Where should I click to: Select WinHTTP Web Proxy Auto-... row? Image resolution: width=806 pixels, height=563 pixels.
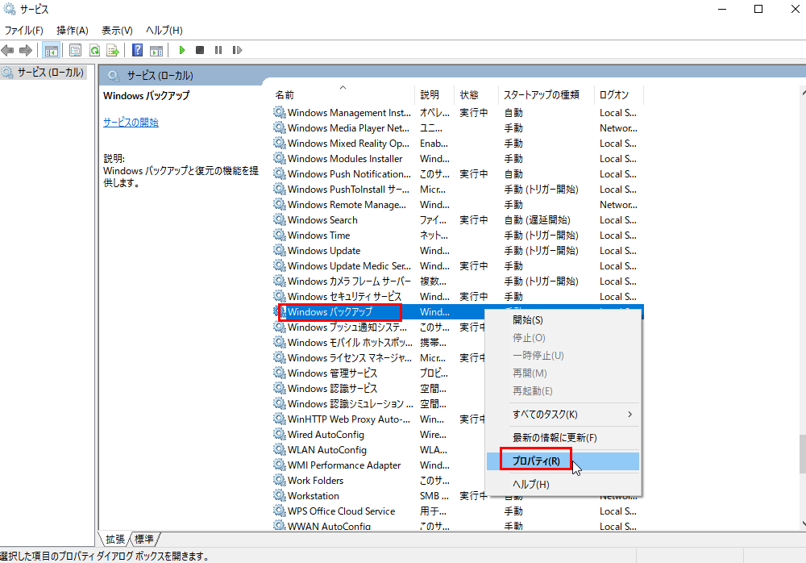379,419
